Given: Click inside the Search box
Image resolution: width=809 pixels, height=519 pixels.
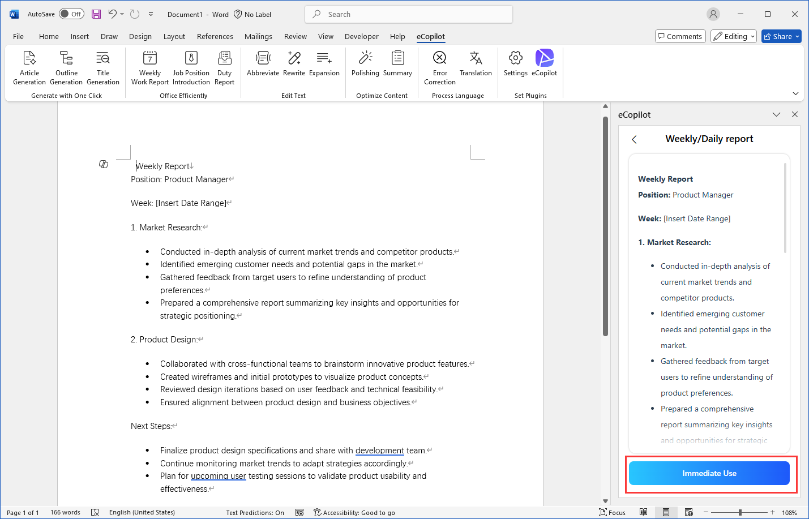Looking at the screenshot, I should point(408,14).
